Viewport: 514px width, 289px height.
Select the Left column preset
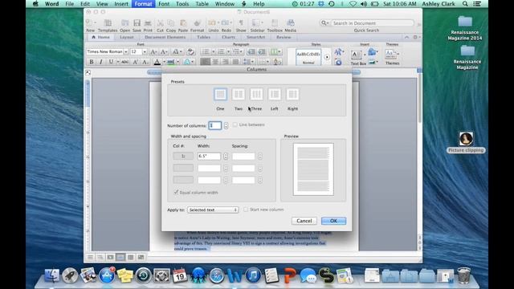tap(275, 95)
